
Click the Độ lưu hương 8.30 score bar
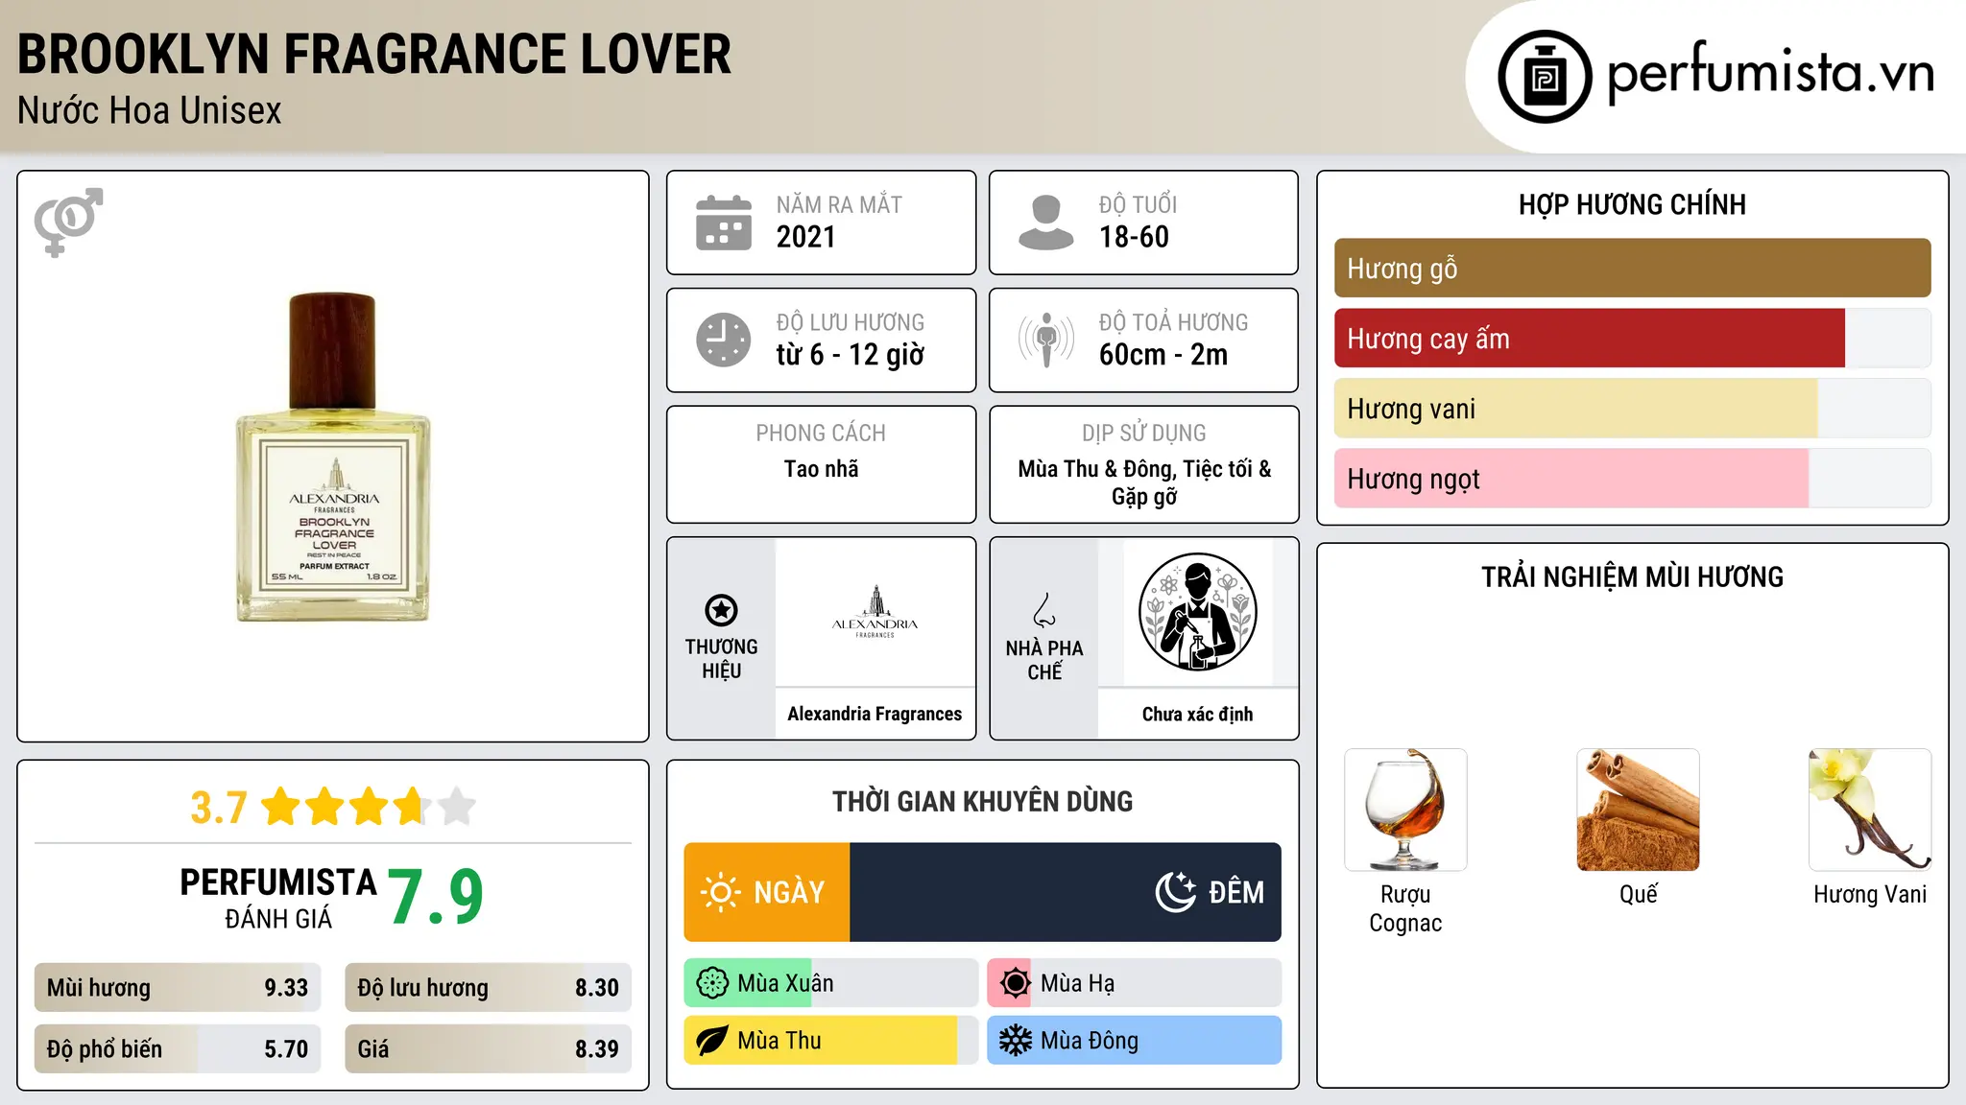click(488, 988)
